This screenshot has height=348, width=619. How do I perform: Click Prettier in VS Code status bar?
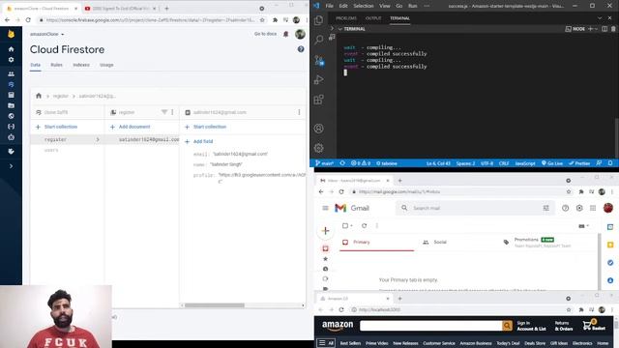tap(579, 163)
